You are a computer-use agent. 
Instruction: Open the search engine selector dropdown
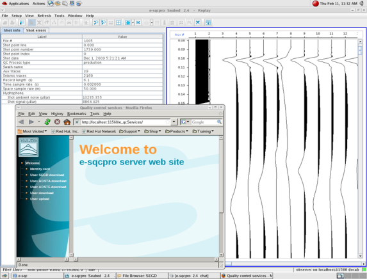pyautogui.click(x=185, y=122)
